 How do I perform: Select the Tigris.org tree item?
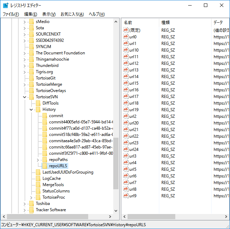coord(44,72)
